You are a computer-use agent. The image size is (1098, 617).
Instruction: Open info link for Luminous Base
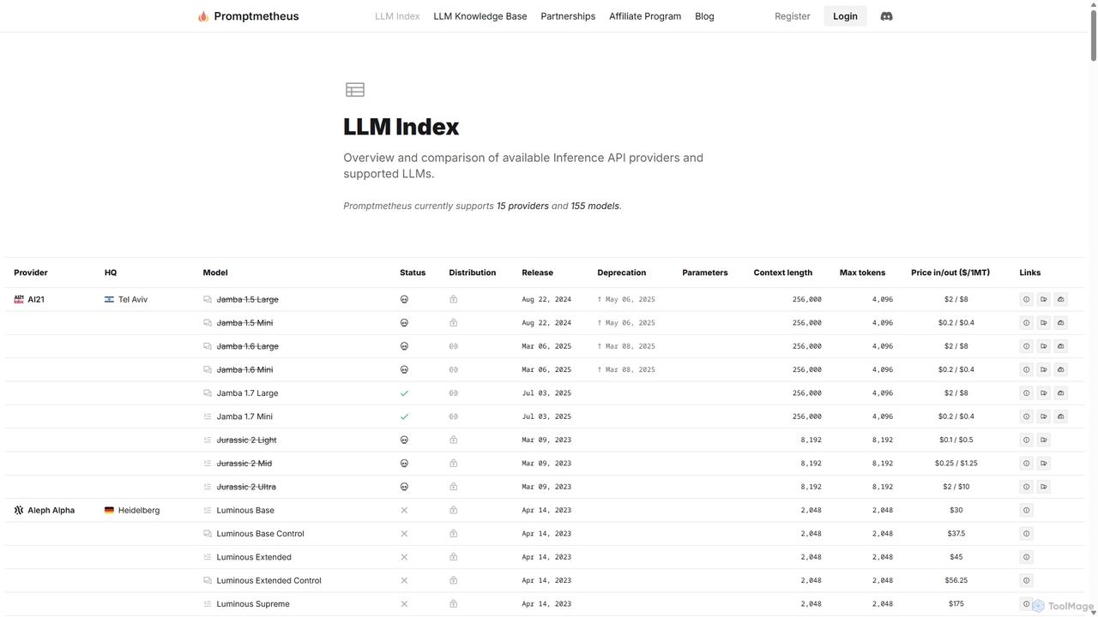[1026, 510]
